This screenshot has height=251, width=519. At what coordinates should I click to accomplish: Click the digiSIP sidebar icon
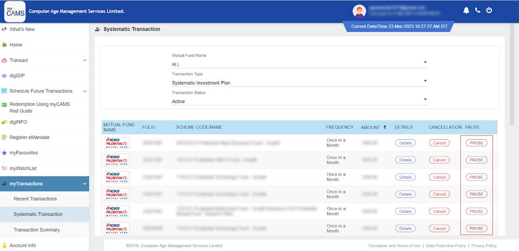tap(4, 76)
